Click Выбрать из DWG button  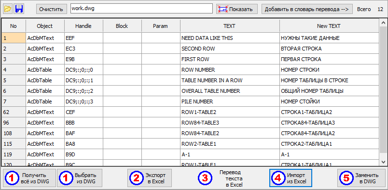(x=80, y=178)
